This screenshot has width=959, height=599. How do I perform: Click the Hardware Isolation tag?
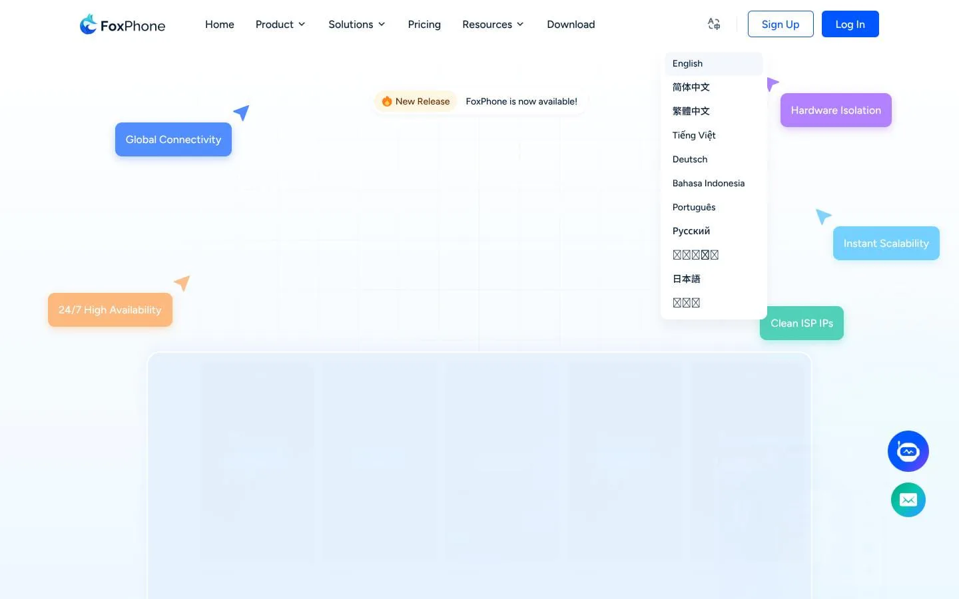[x=836, y=110]
